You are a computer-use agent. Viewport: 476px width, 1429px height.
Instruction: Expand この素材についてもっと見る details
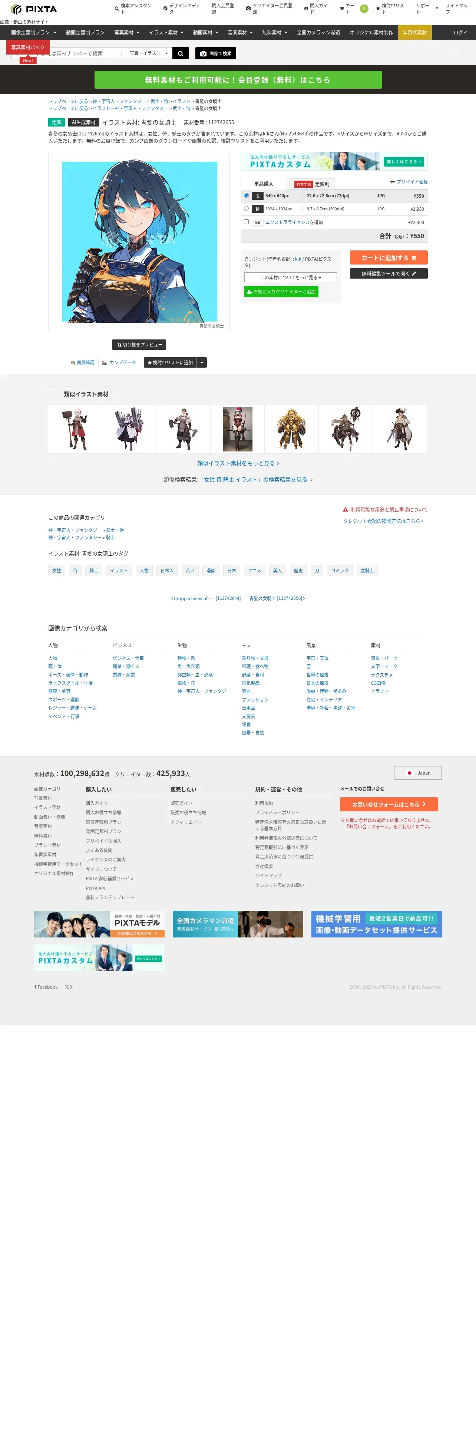pos(290,277)
